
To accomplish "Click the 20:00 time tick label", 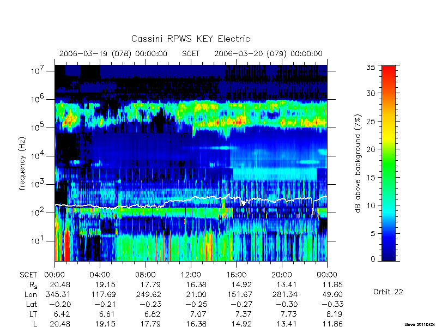I will click(282, 275).
